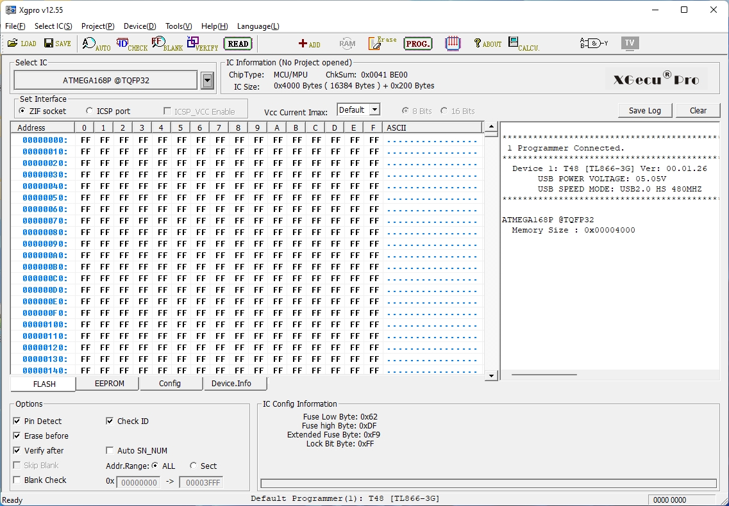
Task: Choose the Sect address range option
Action: [x=194, y=466]
